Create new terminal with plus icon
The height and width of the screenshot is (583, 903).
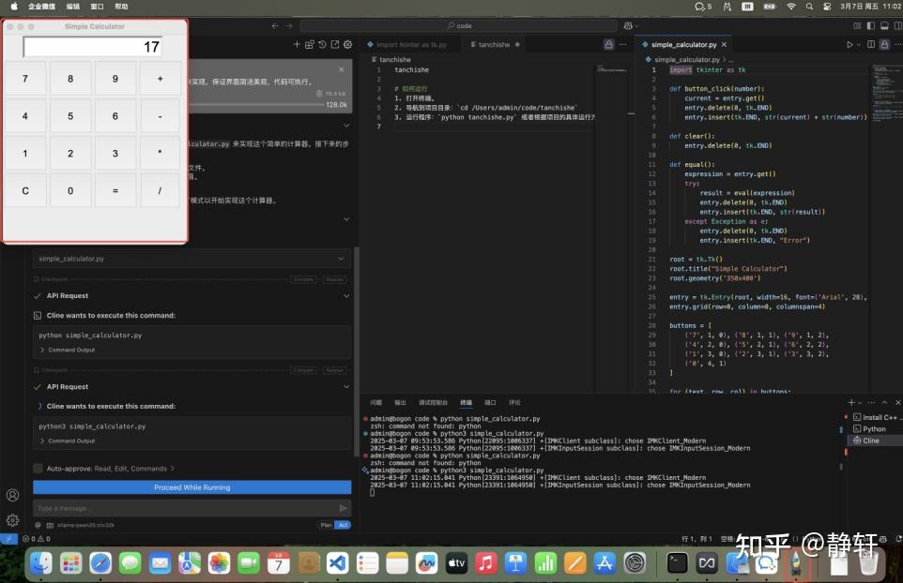850,402
